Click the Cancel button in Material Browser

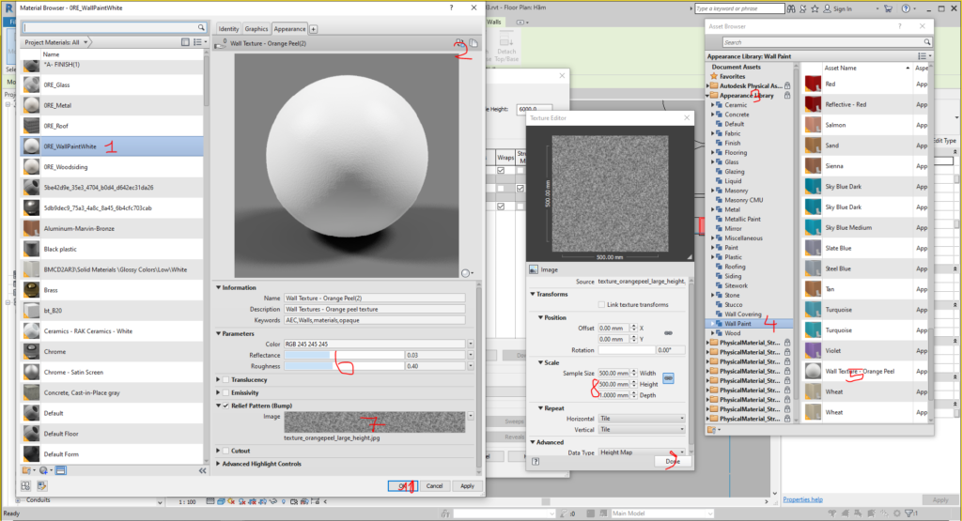pyautogui.click(x=434, y=485)
